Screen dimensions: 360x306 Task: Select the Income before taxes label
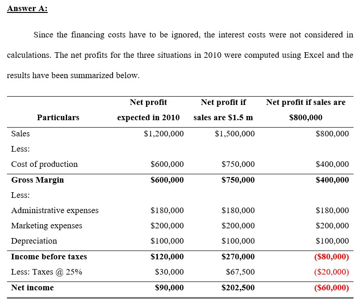tap(49, 257)
